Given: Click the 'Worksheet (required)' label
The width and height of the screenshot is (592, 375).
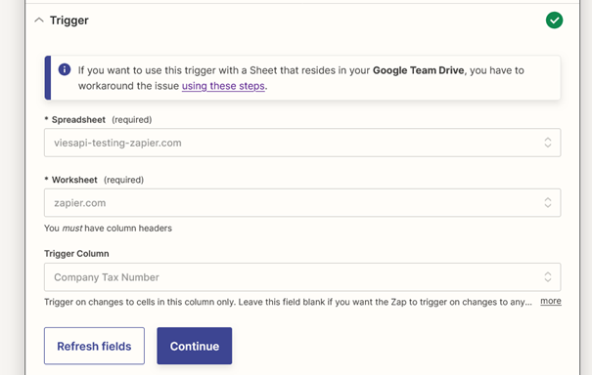Looking at the screenshot, I should coord(94,180).
